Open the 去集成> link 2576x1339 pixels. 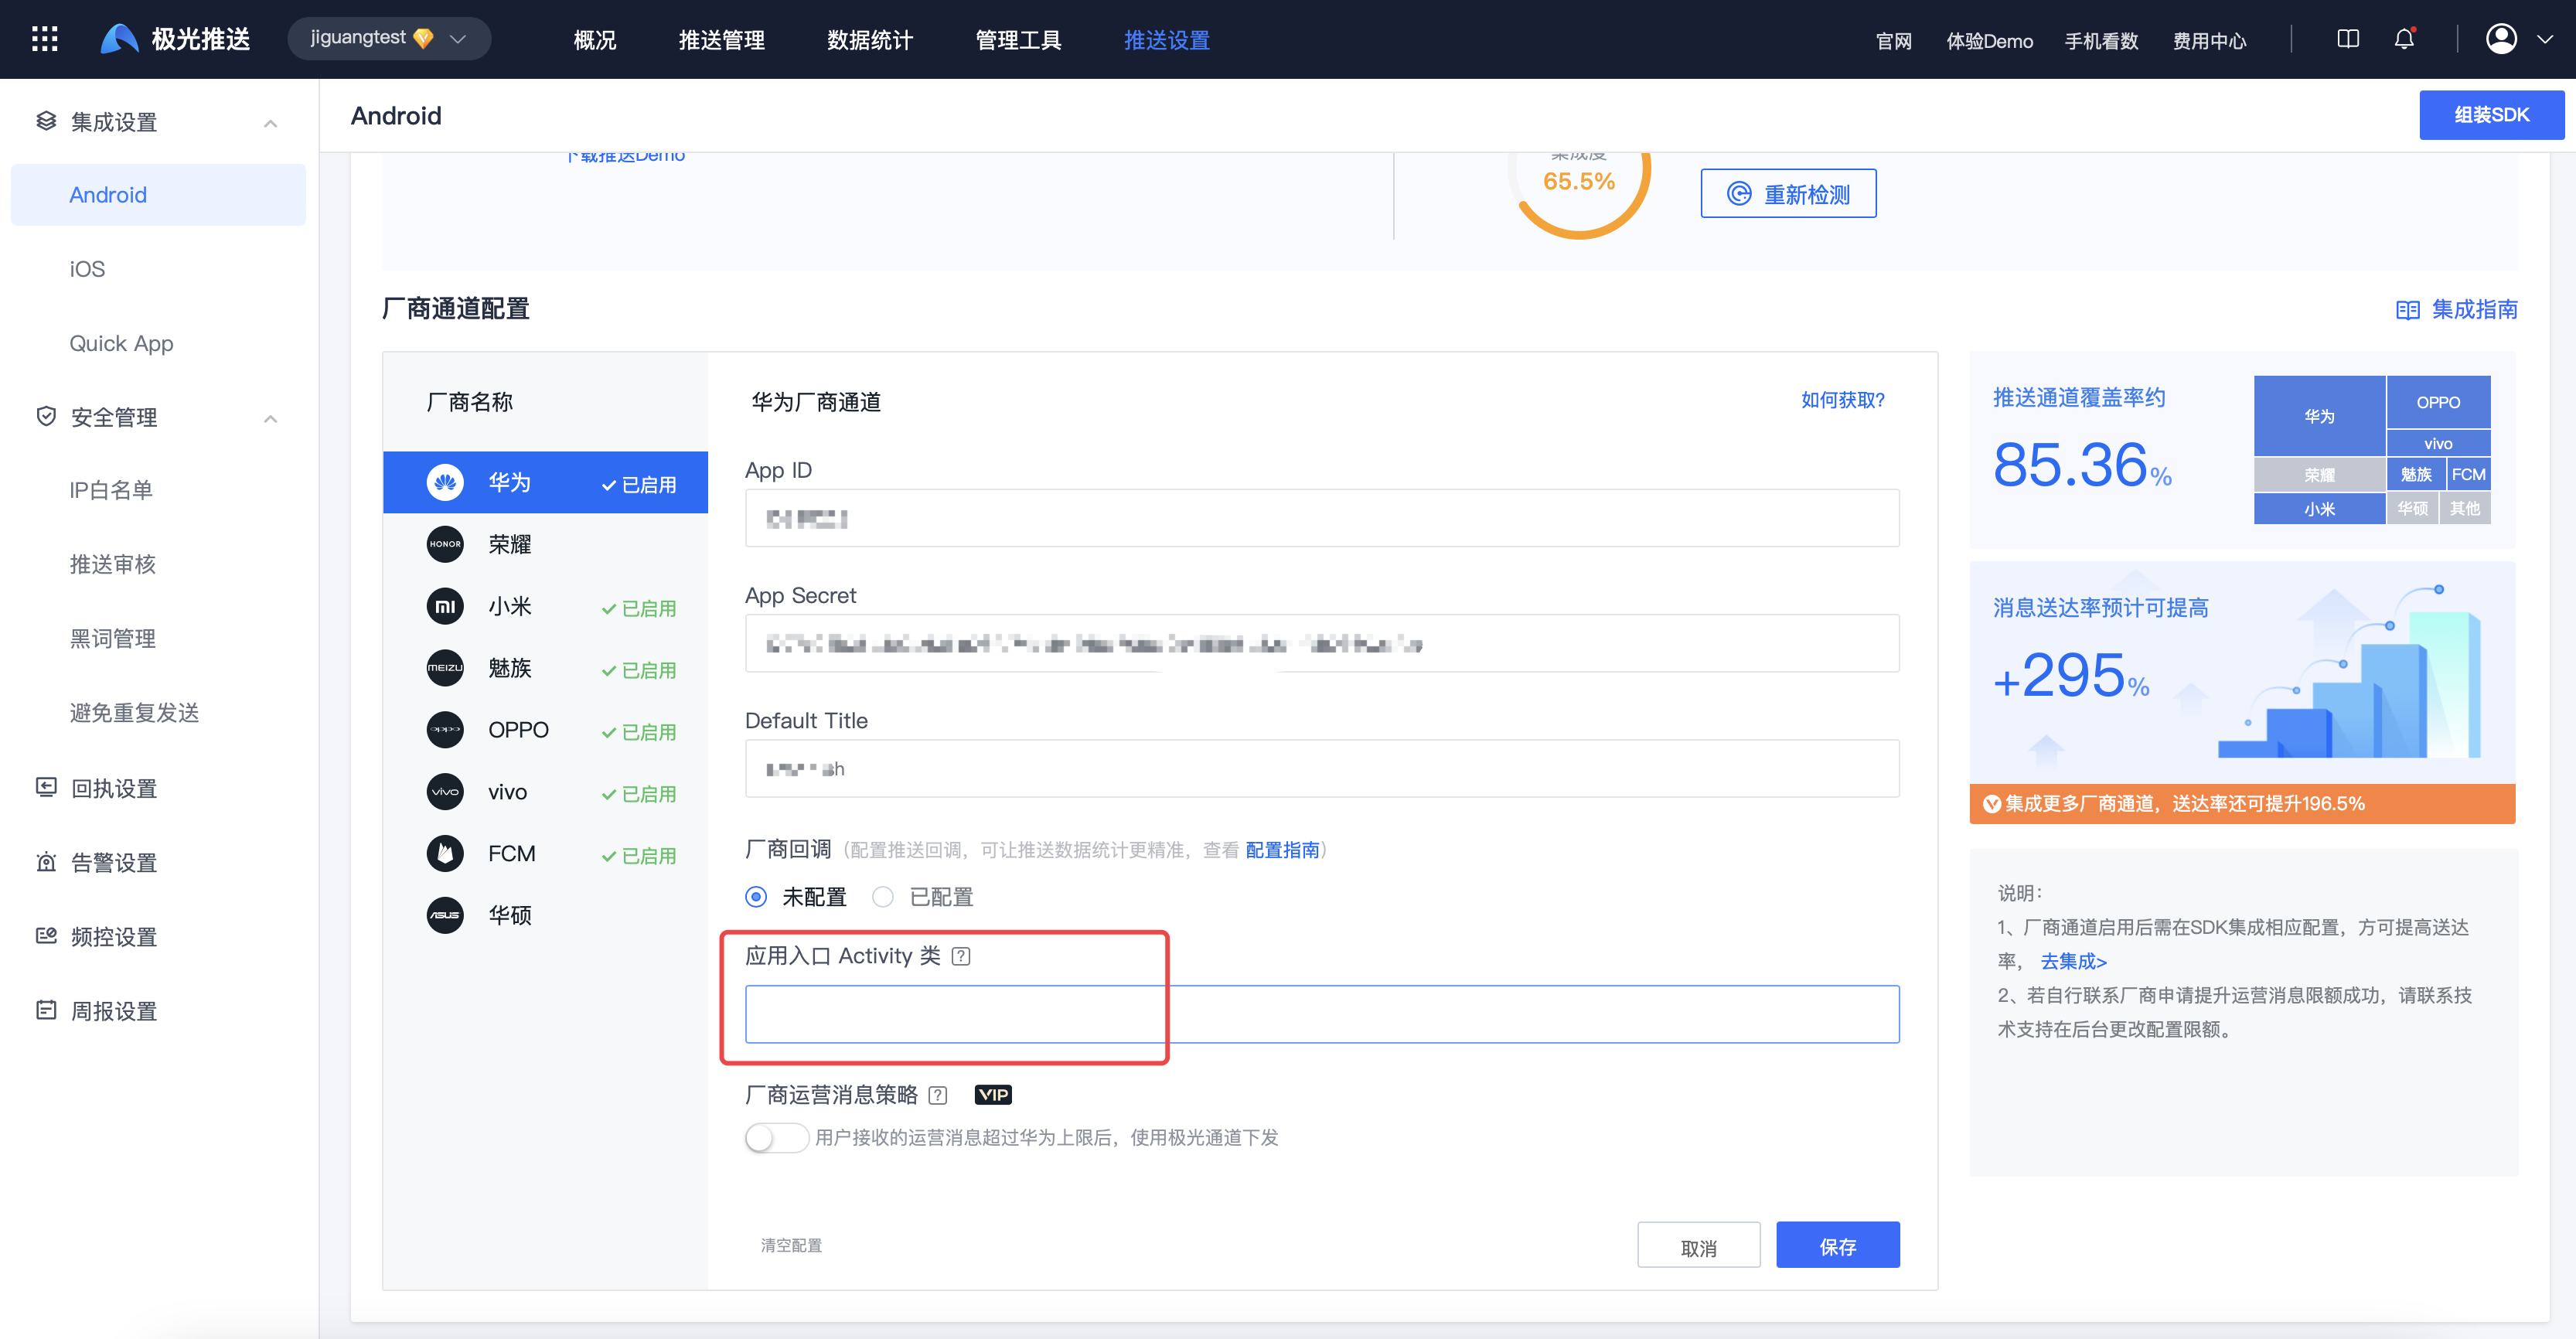(x=2073, y=962)
